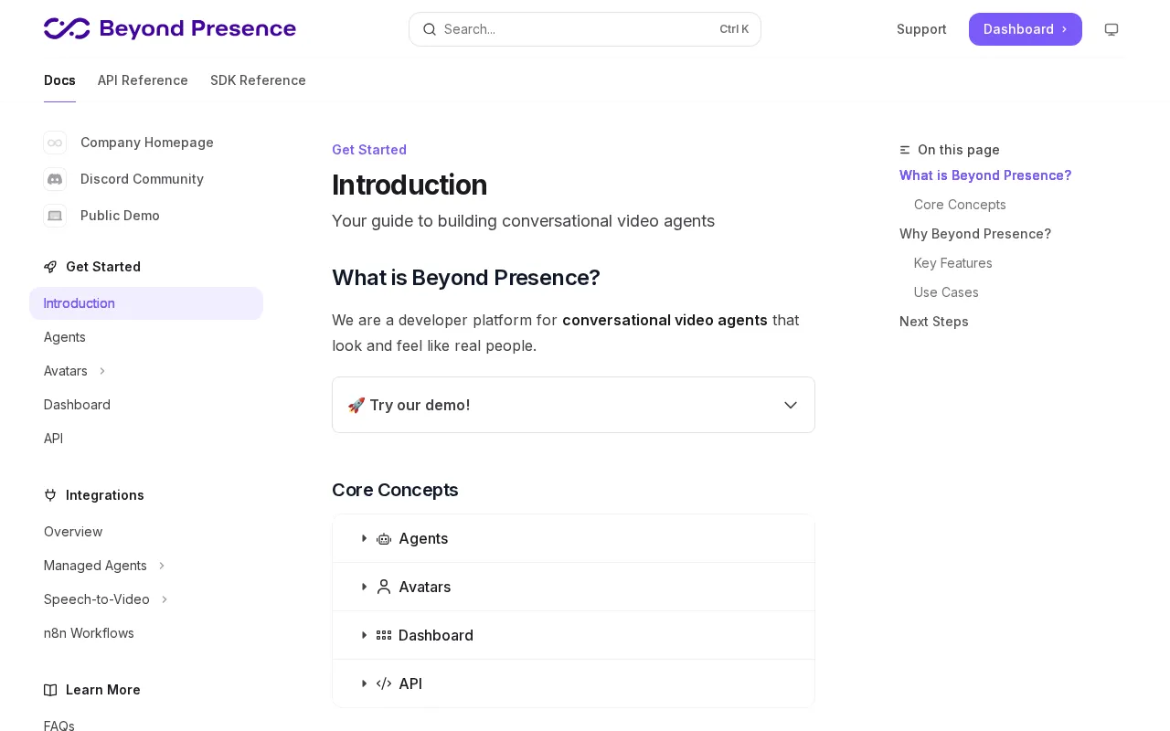Click the Get Started breadcrumb label
The width and height of the screenshot is (1170, 731).
pos(369,150)
